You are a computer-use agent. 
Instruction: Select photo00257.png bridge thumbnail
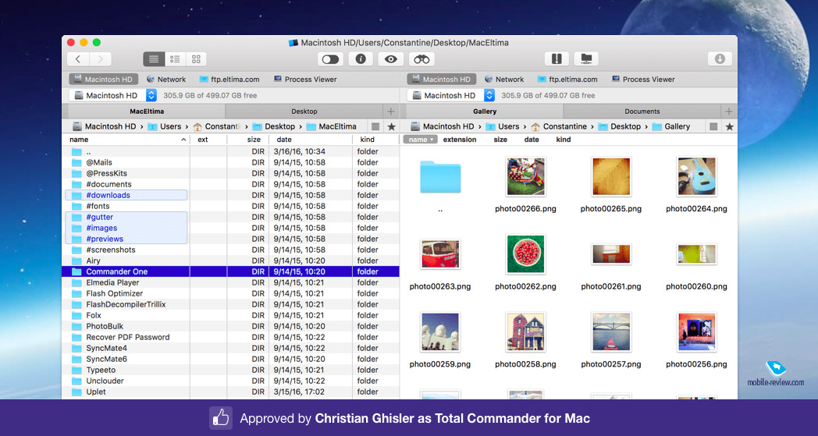611,332
